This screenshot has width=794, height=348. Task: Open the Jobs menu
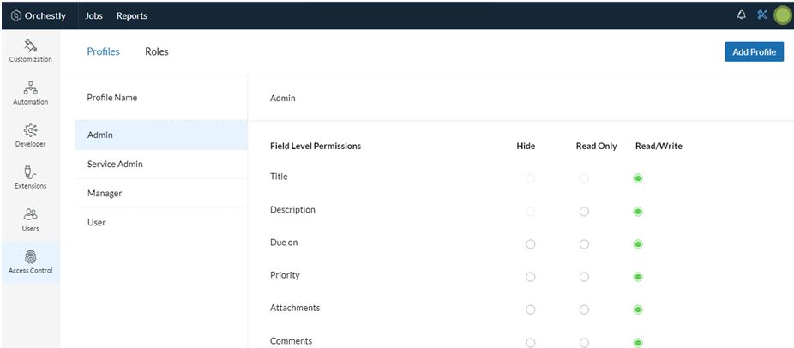click(x=93, y=15)
